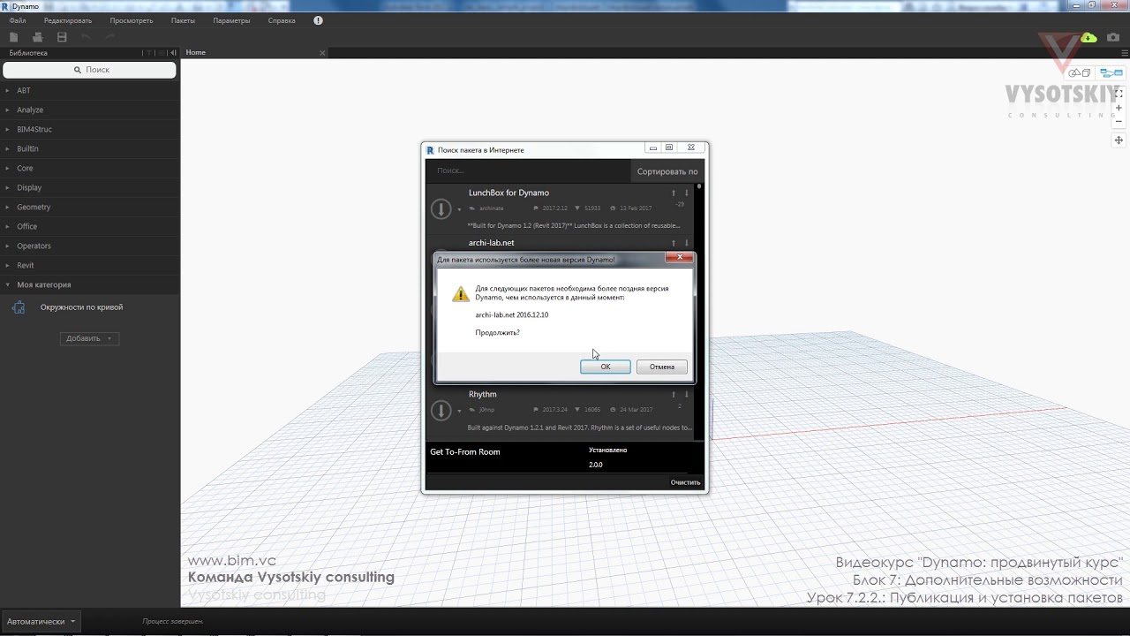Click the redo arrow in toolbar

[x=110, y=37]
